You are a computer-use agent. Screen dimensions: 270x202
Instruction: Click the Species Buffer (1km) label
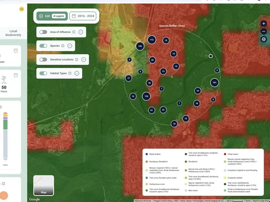pyautogui.click(x=172, y=26)
